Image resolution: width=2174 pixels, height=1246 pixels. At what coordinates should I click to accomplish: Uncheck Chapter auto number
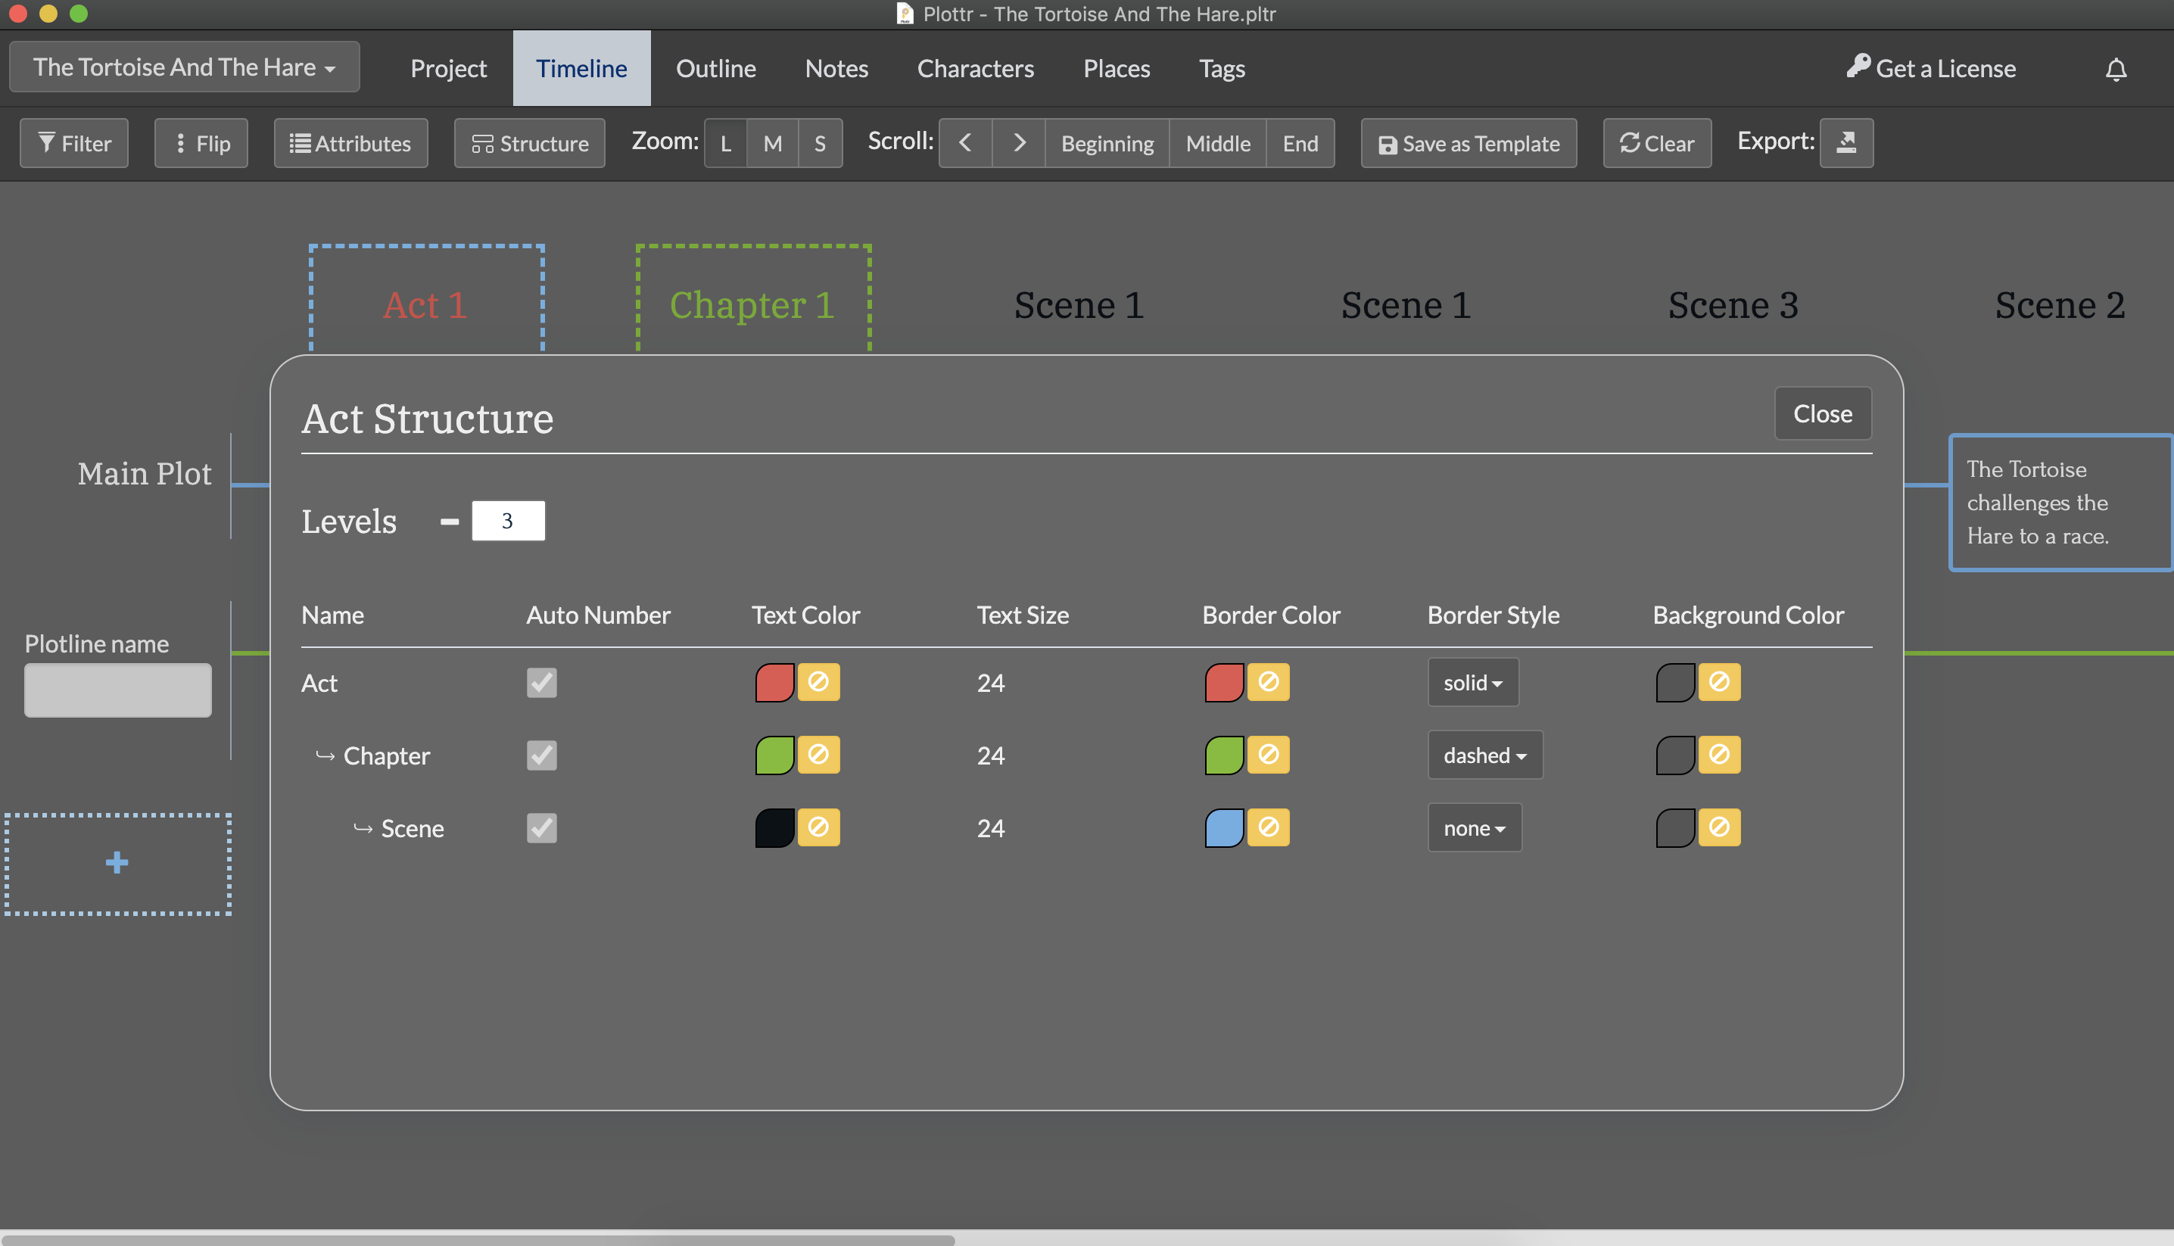point(540,755)
